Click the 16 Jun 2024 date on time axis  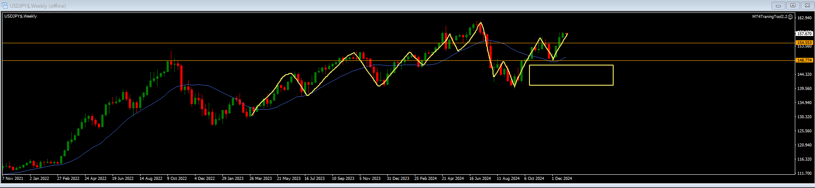(x=480, y=179)
